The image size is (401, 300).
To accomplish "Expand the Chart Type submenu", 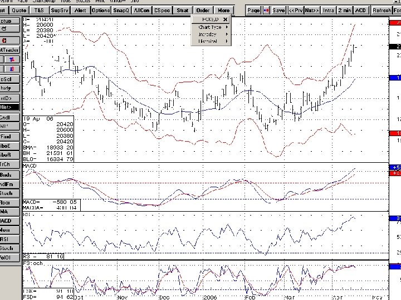I will coord(211,27).
